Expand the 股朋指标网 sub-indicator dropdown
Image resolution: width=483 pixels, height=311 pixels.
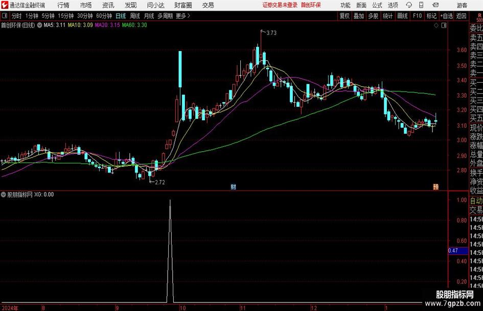coord(4,194)
